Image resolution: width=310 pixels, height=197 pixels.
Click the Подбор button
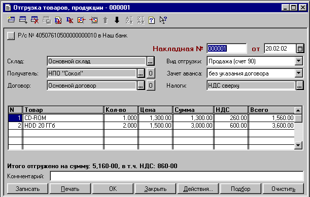(x=240, y=189)
